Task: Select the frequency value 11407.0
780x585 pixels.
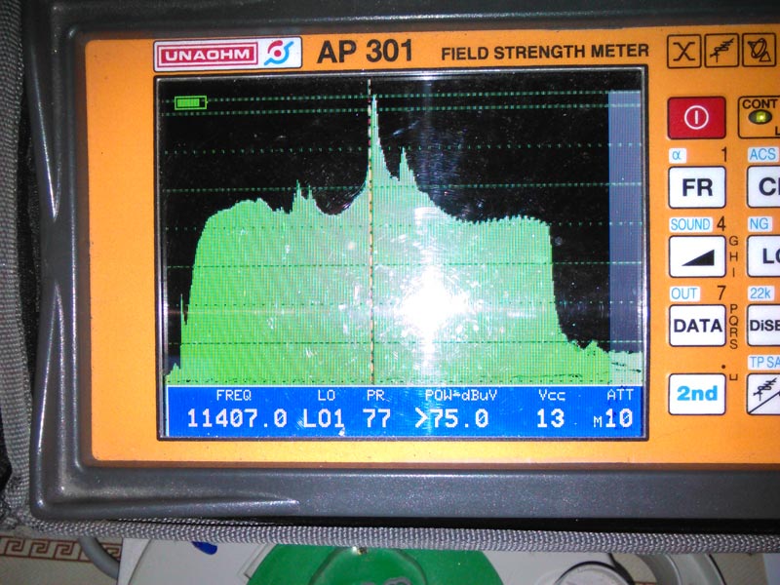Action: [237, 418]
